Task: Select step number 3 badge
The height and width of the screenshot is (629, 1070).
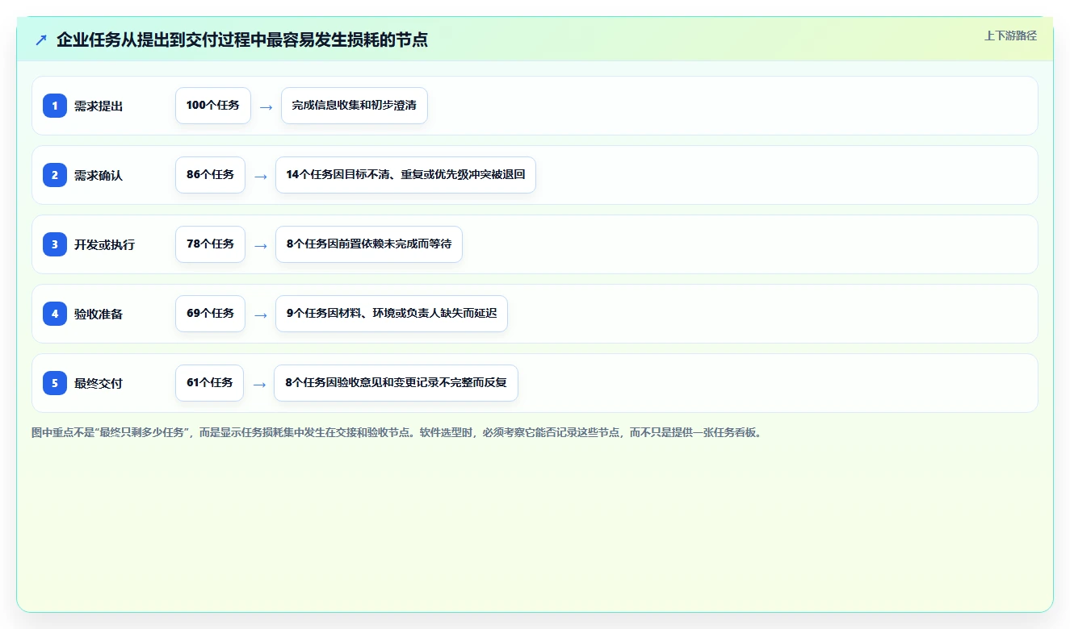Action: 55,244
